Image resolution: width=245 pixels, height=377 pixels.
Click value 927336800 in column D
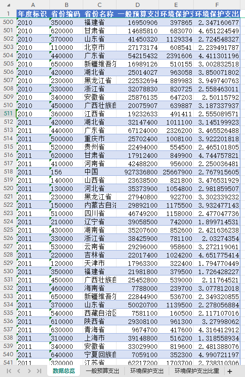pos(138,172)
